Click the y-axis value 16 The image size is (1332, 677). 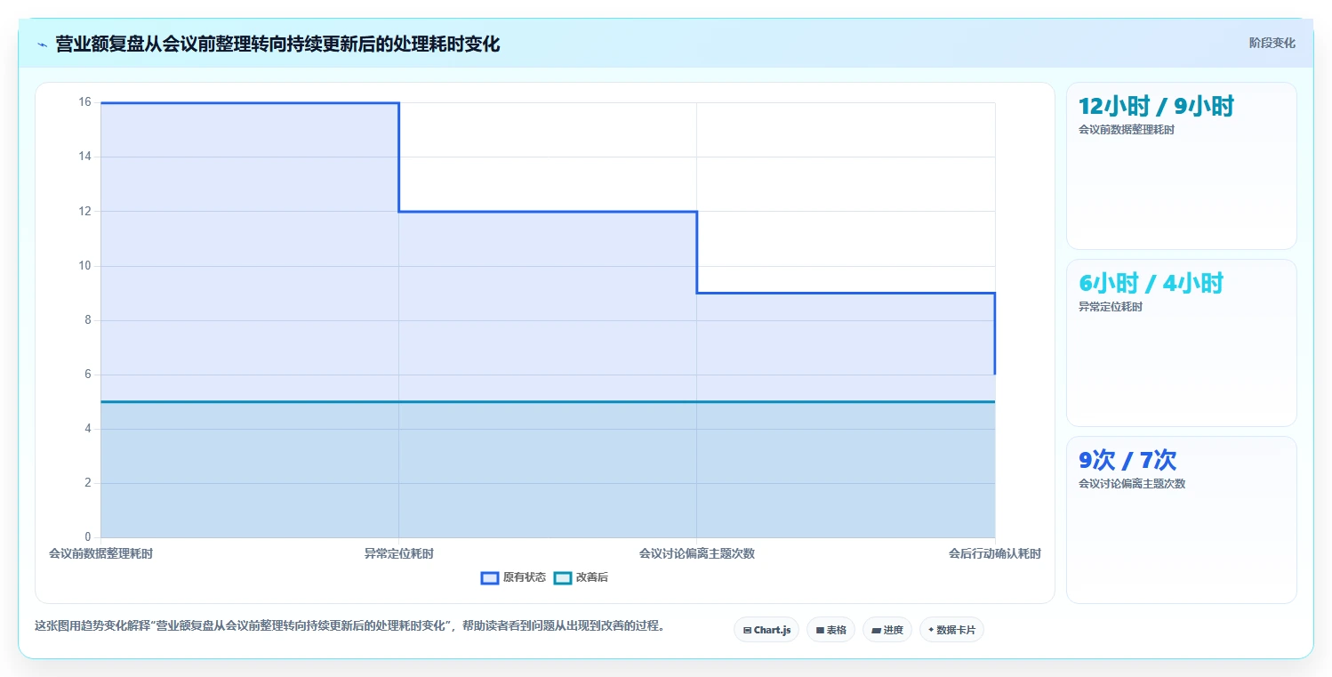pos(84,102)
